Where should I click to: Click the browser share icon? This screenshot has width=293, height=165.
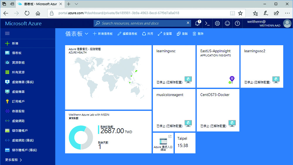(276, 13)
